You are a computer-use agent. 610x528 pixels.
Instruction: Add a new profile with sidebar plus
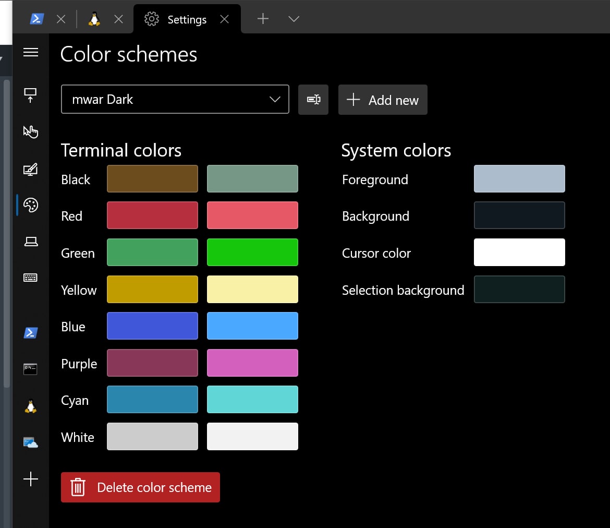(31, 479)
